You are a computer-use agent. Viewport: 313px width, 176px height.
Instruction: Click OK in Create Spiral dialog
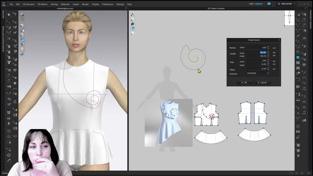point(245,83)
